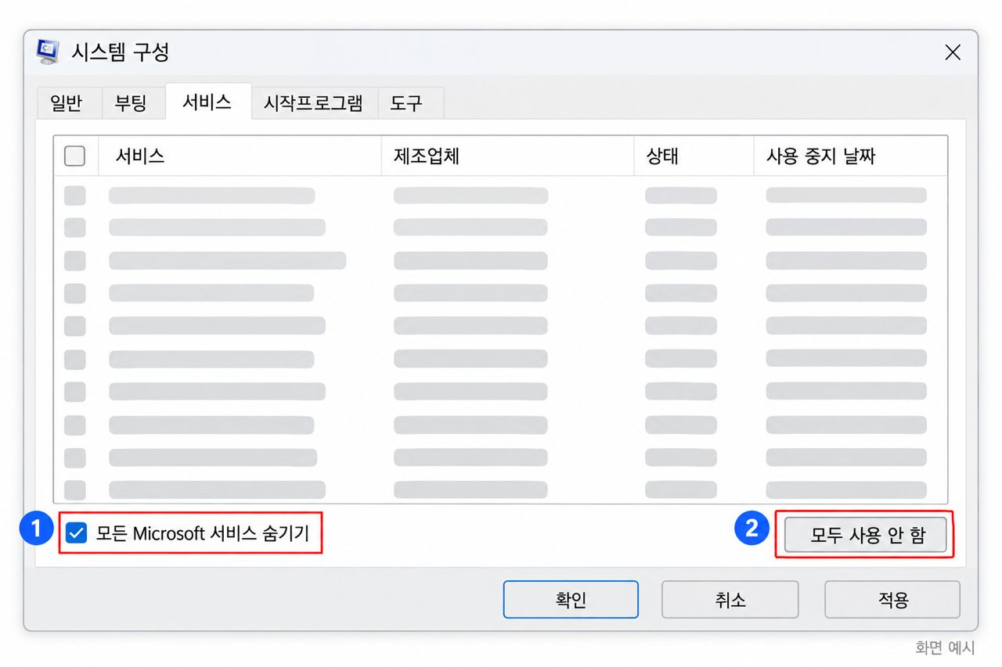Select the 서비스 tab
This screenshot has height=667, width=1002.
[207, 102]
